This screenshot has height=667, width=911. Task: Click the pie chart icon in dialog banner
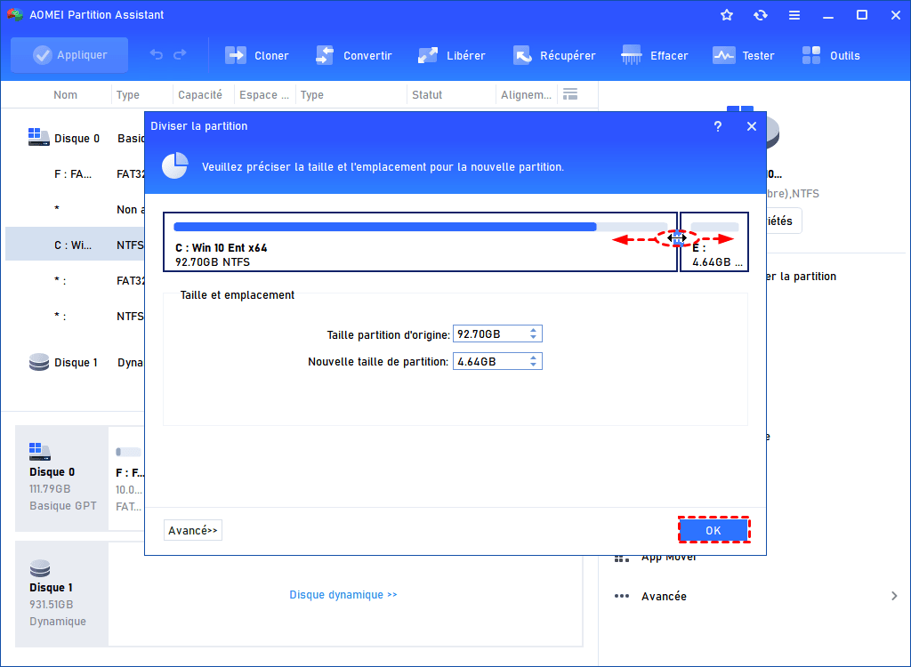coord(175,166)
